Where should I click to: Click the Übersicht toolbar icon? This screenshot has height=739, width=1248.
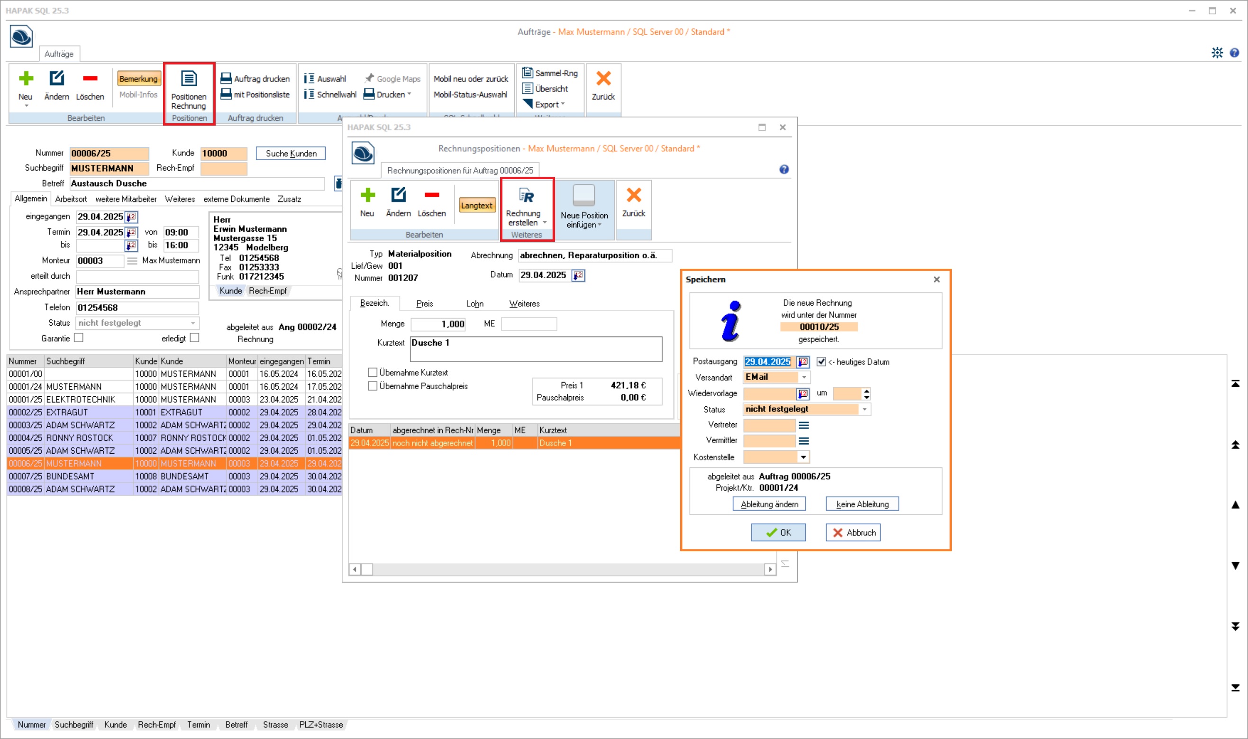(528, 89)
